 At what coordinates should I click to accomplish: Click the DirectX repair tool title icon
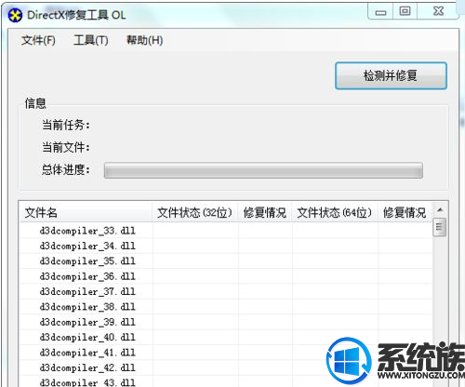15,15
